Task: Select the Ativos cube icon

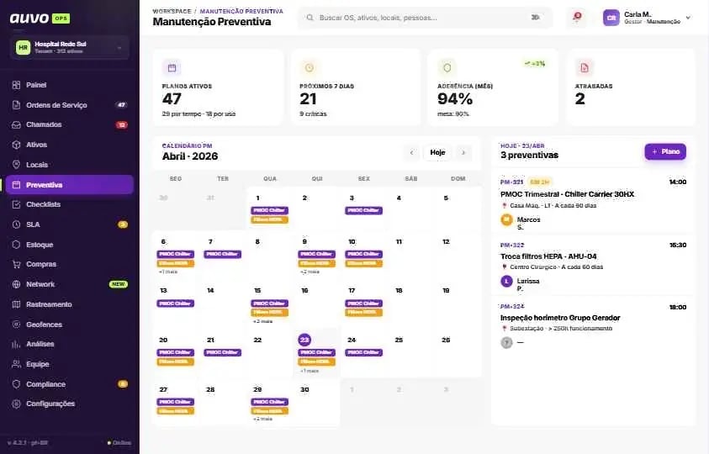Action: (x=16, y=145)
